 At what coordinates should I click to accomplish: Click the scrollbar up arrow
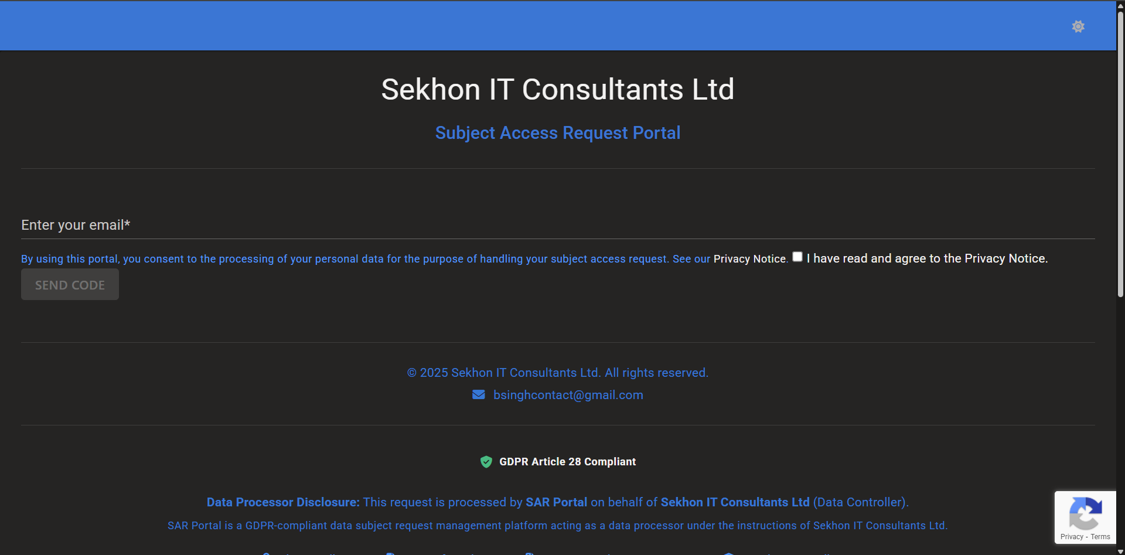click(x=1120, y=5)
